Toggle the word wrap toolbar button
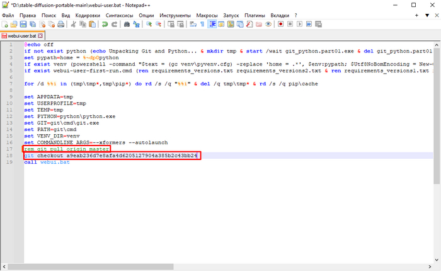 click(192, 24)
